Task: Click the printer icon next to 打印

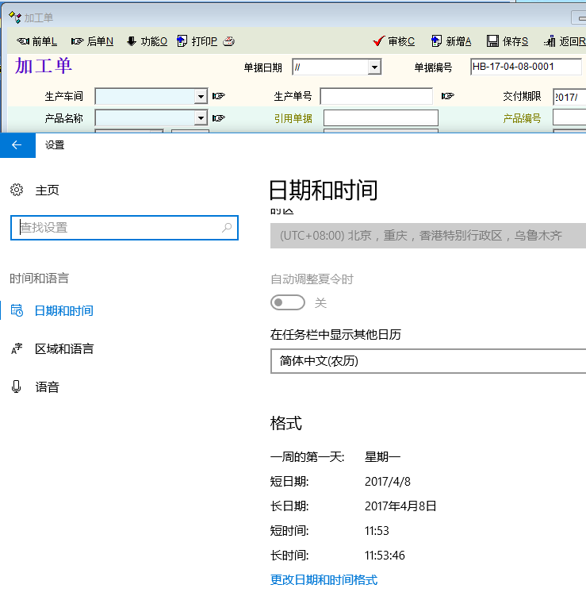Action: (x=229, y=41)
